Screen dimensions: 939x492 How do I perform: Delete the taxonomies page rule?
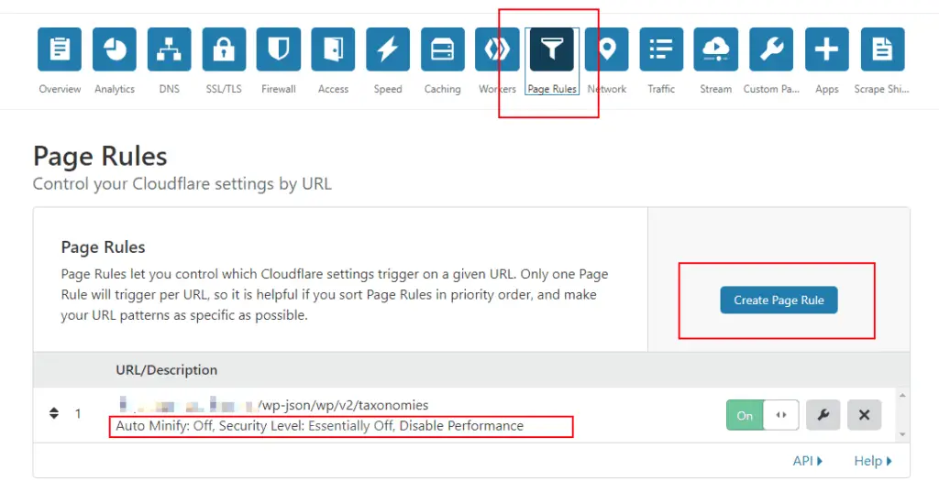coord(864,415)
